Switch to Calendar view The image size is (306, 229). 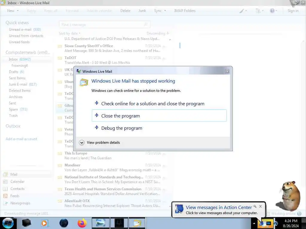pyautogui.click(x=17, y=182)
